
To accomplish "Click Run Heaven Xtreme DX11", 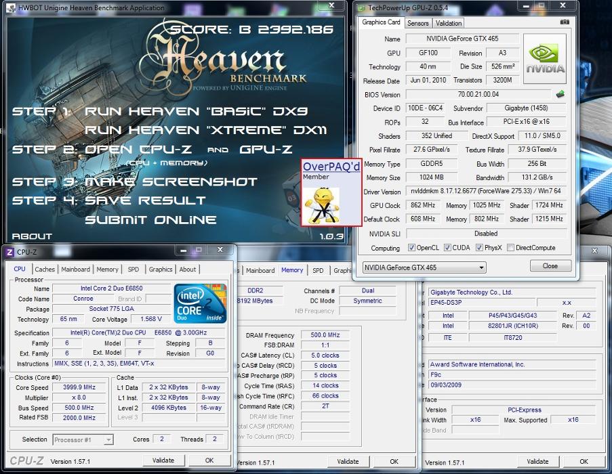I will click(205, 130).
